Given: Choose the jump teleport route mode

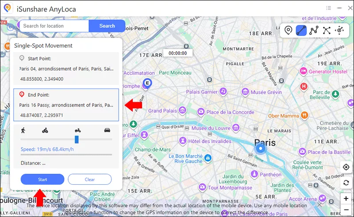Looking at the screenshot, I should (327, 30).
